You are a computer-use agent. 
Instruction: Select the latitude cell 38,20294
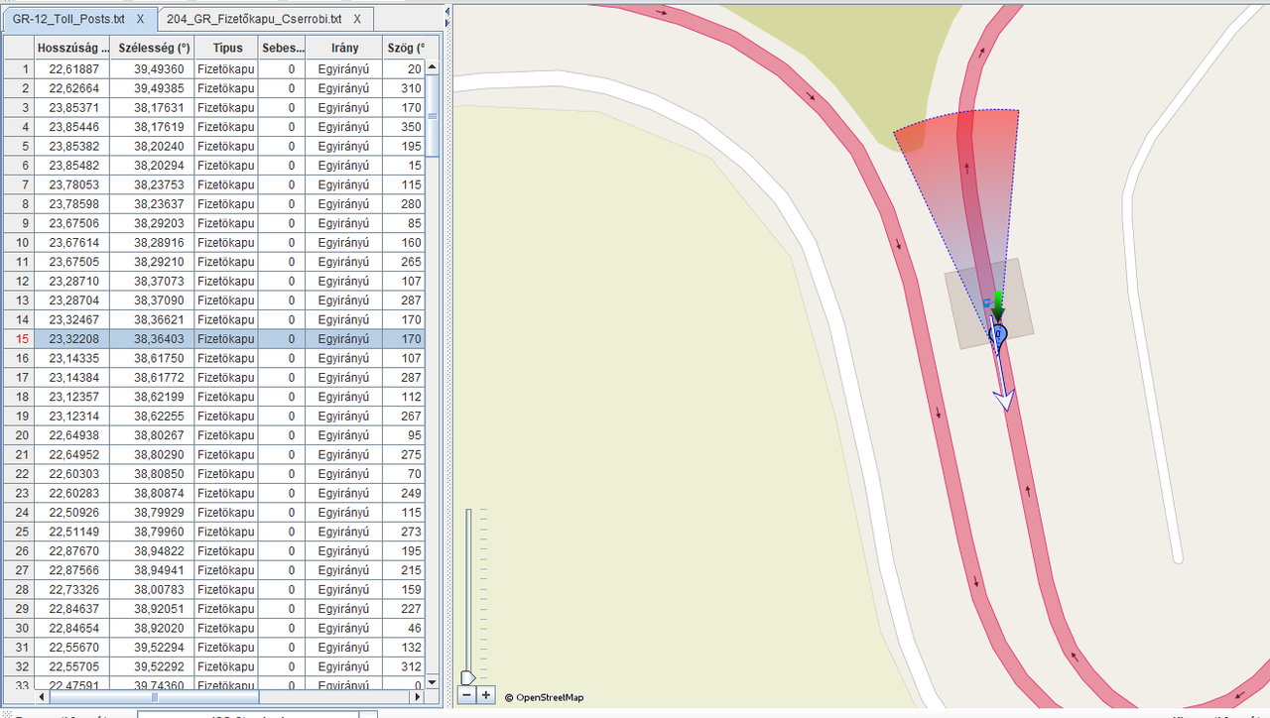tap(151, 166)
